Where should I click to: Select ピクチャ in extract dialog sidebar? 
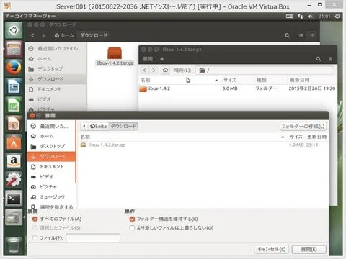[51, 187]
